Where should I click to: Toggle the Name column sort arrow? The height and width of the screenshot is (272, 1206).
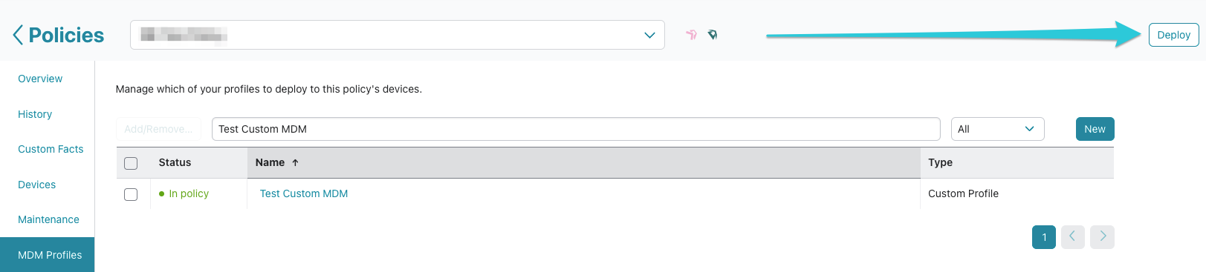295,162
